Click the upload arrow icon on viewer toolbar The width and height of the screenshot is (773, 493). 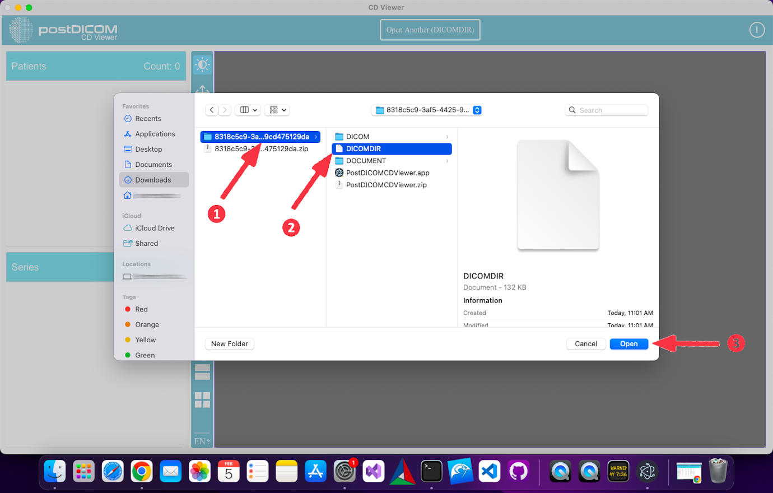(x=202, y=91)
